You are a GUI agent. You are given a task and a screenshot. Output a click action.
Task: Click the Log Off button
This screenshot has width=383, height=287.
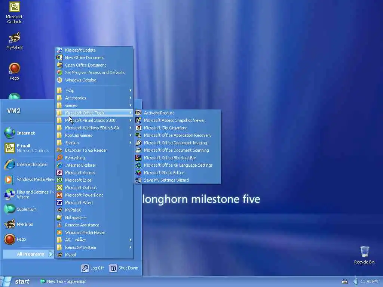click(x=93, y=268)
